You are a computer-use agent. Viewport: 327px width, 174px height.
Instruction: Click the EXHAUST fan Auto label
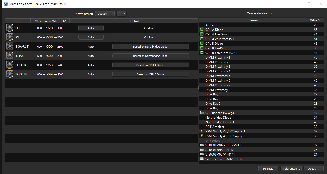coord(91,47)
